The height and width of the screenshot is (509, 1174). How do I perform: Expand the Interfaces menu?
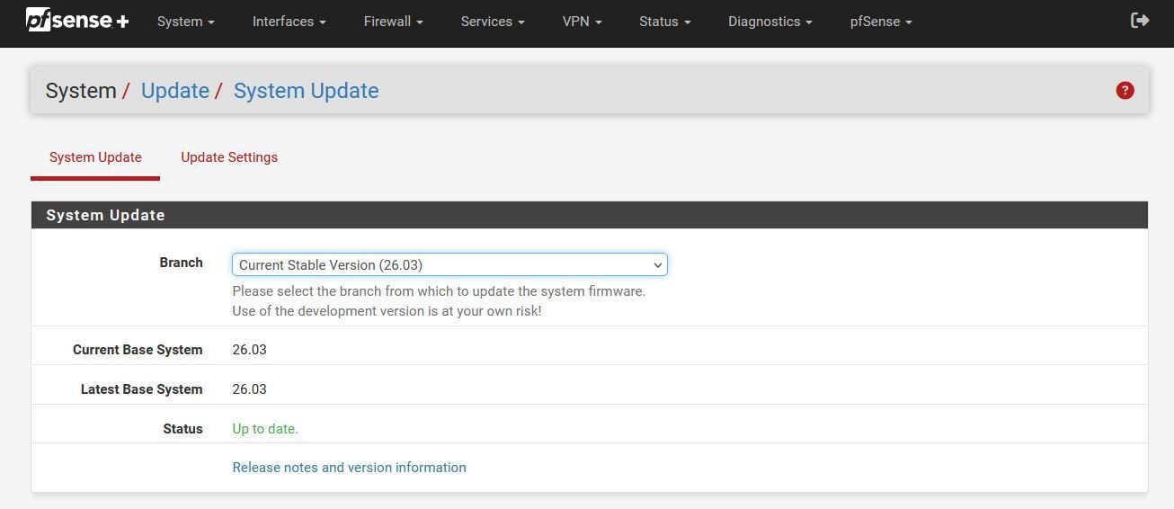click(289, 22)
